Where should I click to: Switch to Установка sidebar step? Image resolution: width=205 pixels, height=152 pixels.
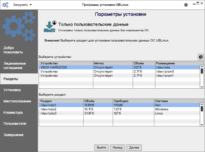tap(19, 90)
